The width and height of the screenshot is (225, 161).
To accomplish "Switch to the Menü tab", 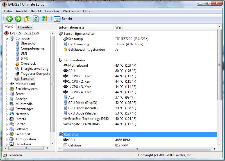I will 9,27.
